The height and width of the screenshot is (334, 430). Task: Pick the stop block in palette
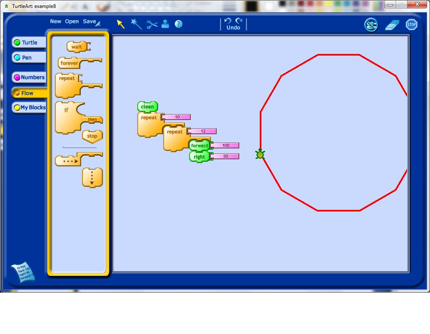pyautogui.click(x=92, y=136)
